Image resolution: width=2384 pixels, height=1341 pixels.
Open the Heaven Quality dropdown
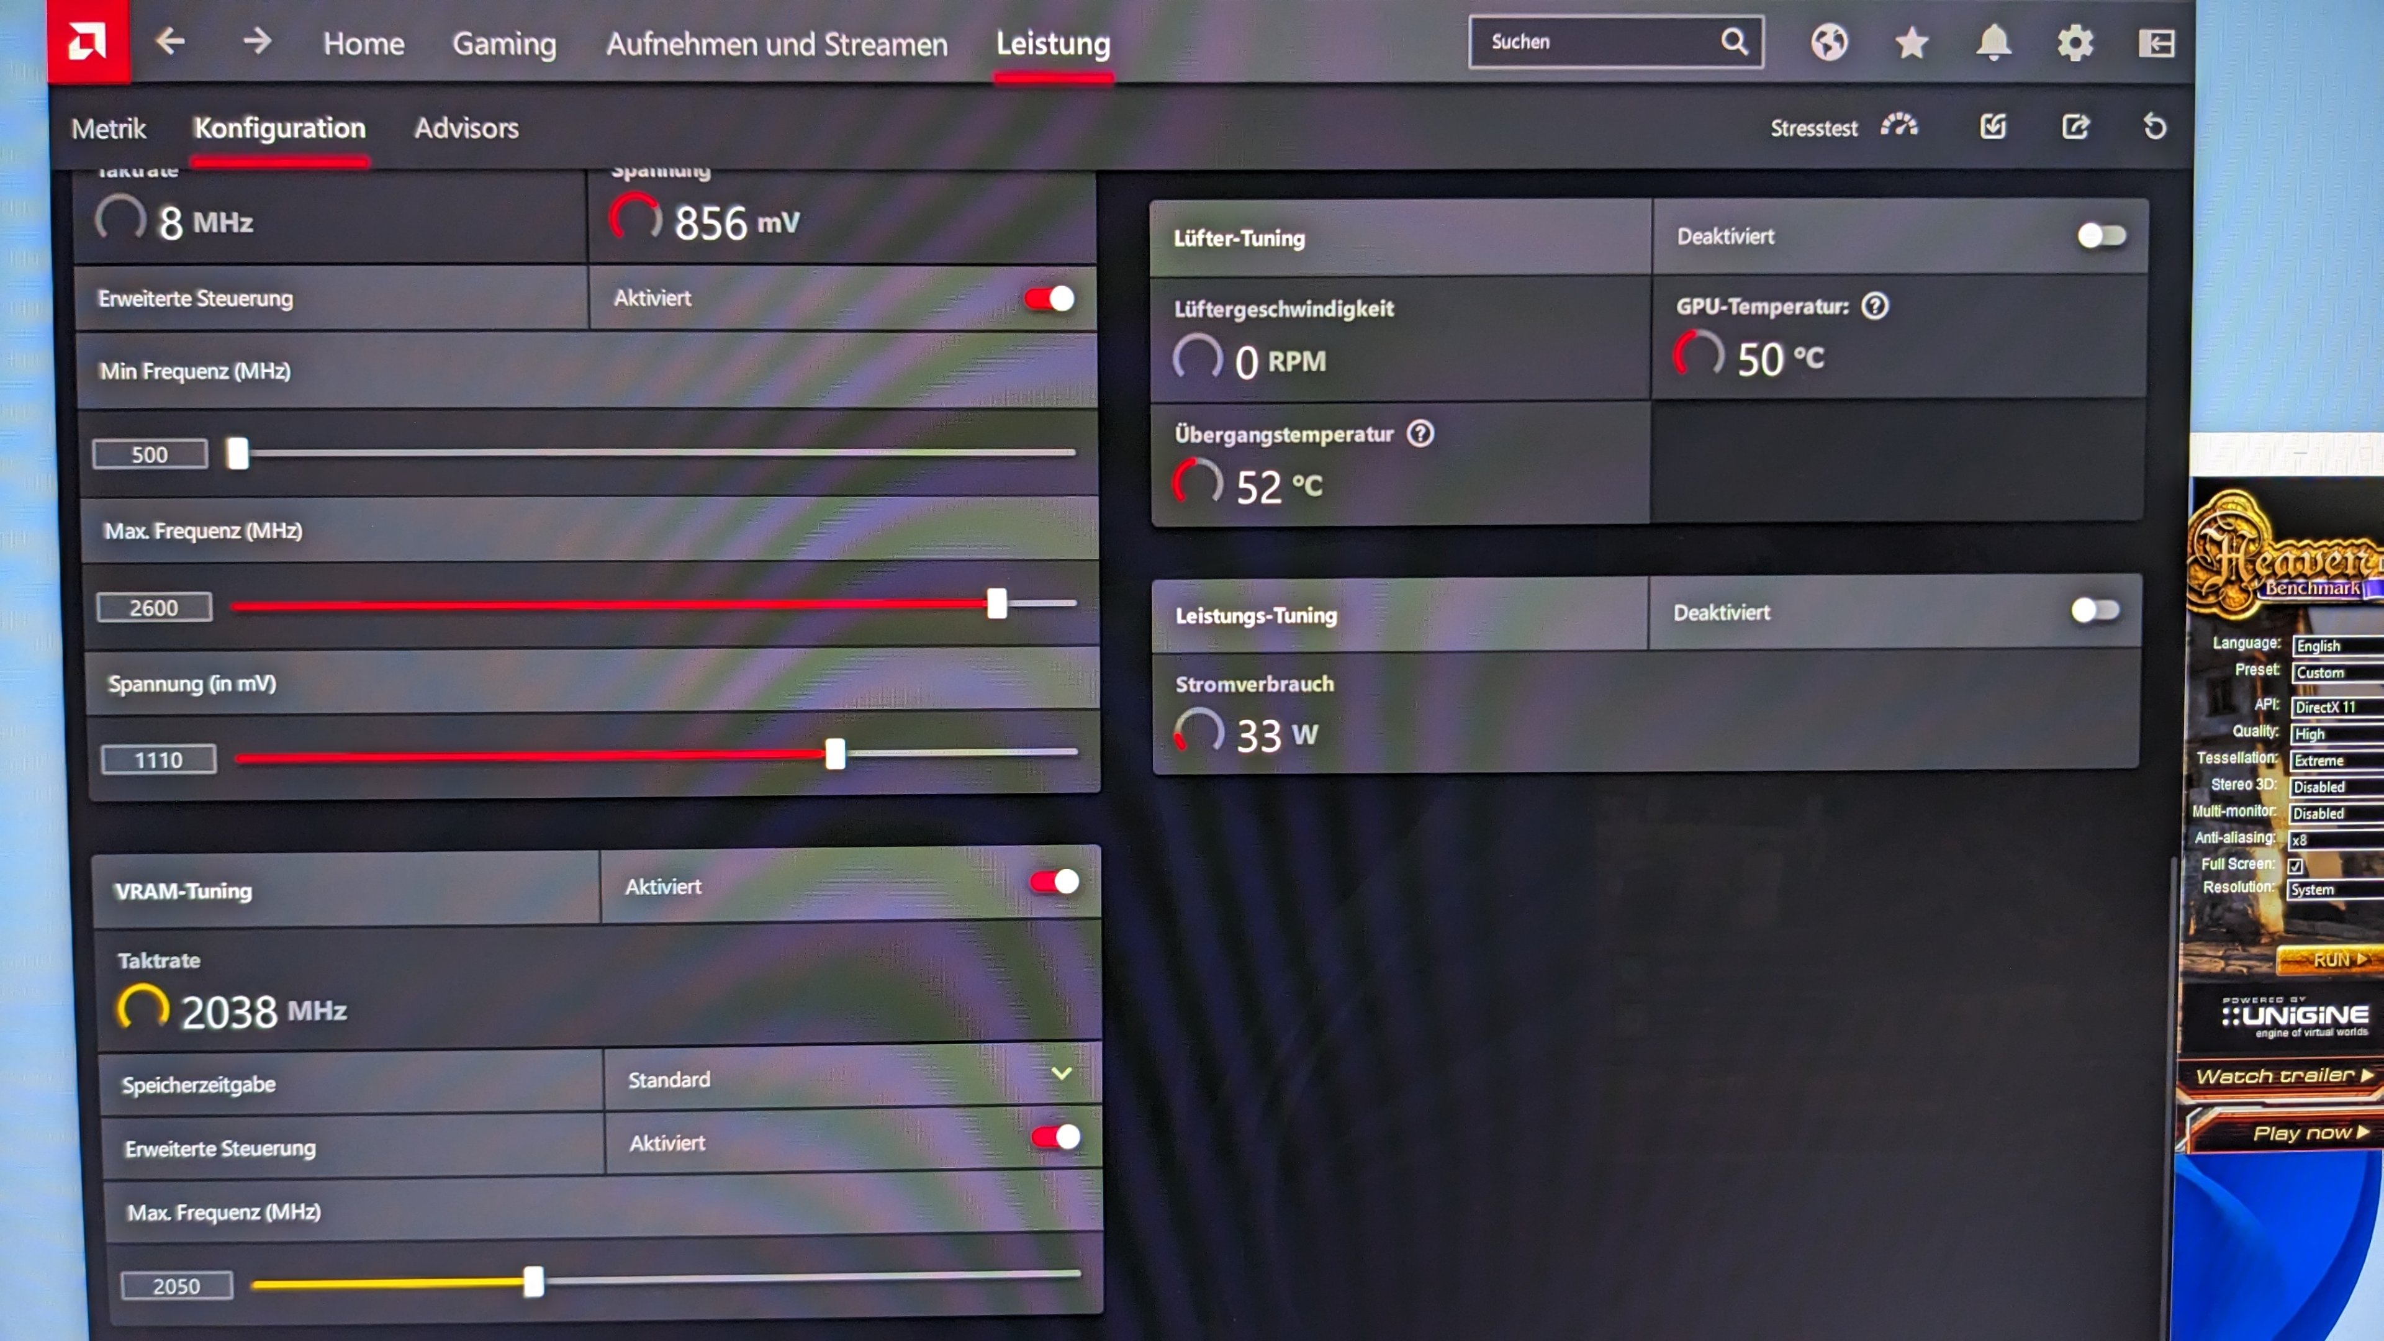click(2337, 734)
